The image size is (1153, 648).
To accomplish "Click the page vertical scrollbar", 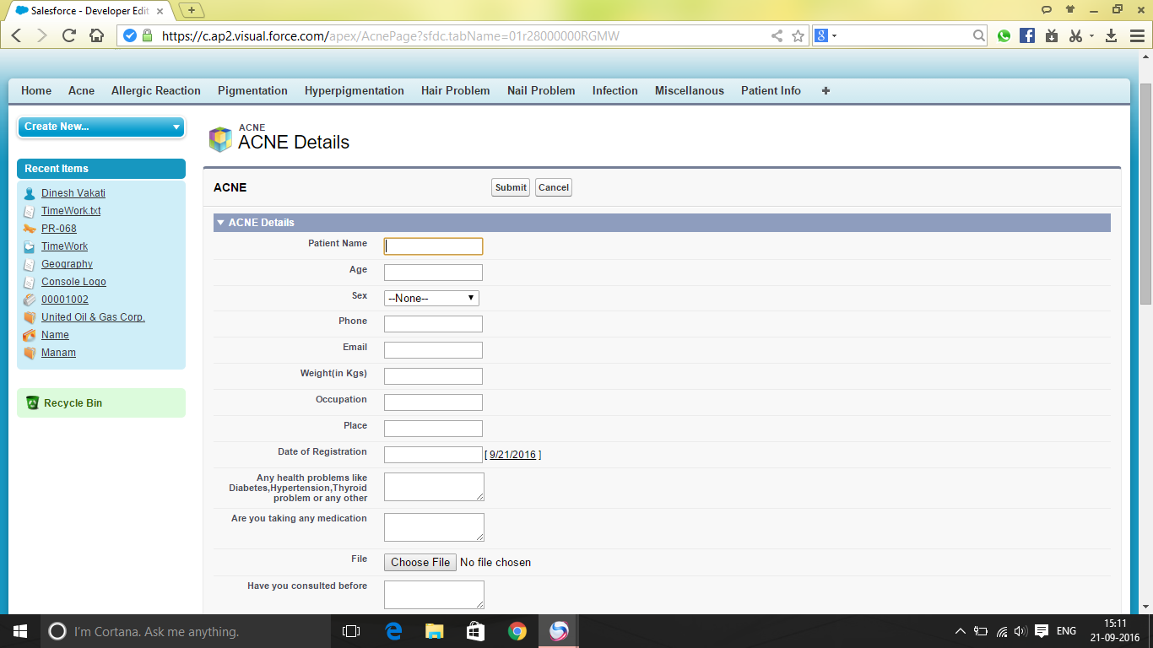I will (x=1145, y=194).
